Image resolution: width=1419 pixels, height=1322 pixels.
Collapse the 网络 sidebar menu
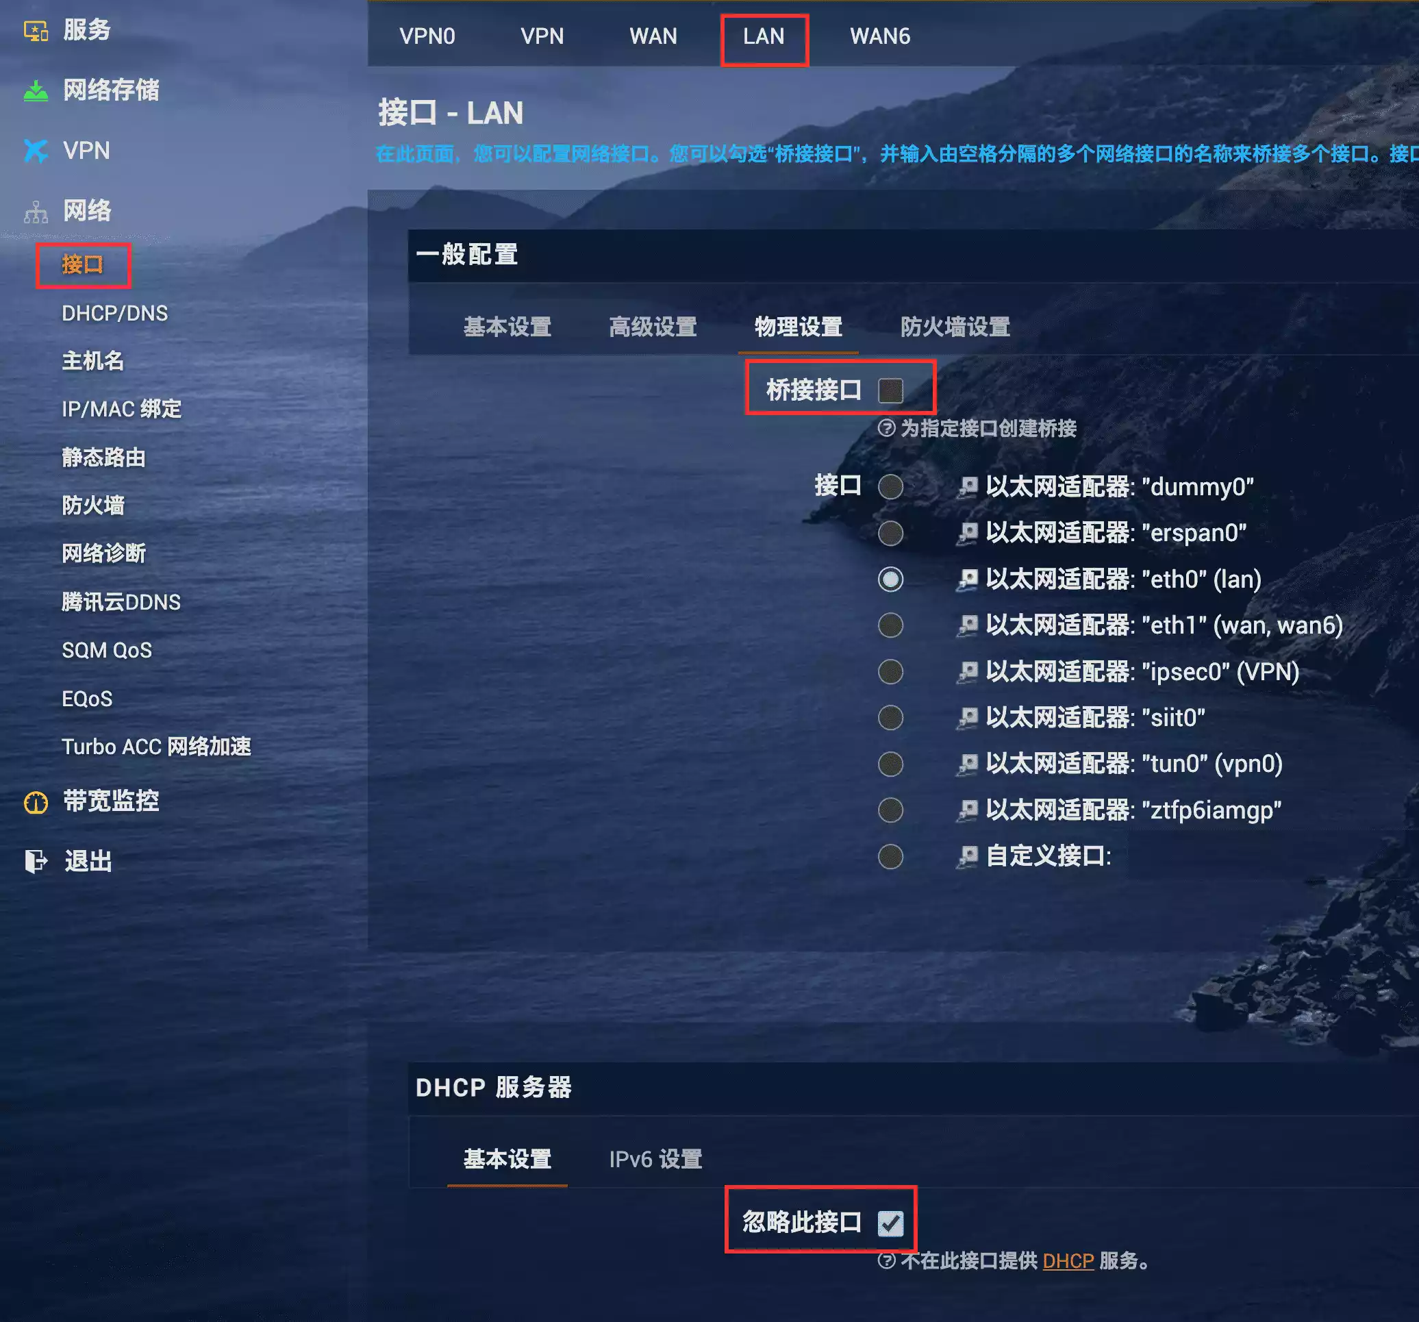[87, 211]
